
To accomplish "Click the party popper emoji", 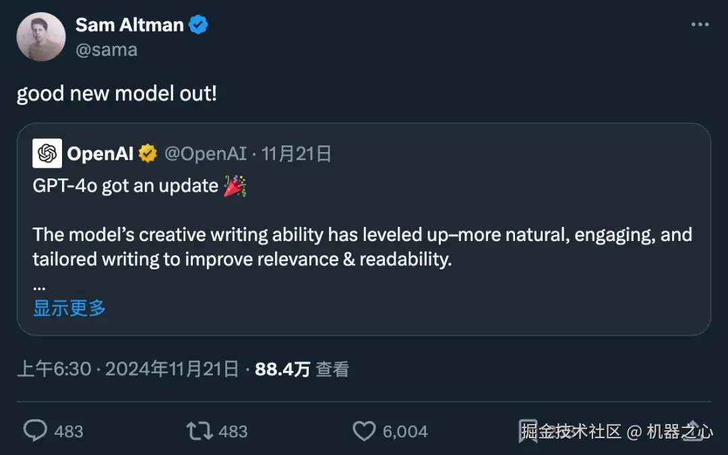I will point(235,186).
